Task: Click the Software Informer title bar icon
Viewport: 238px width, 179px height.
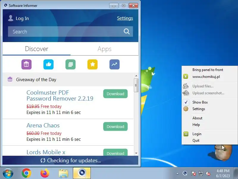Action: pos(5,5)
